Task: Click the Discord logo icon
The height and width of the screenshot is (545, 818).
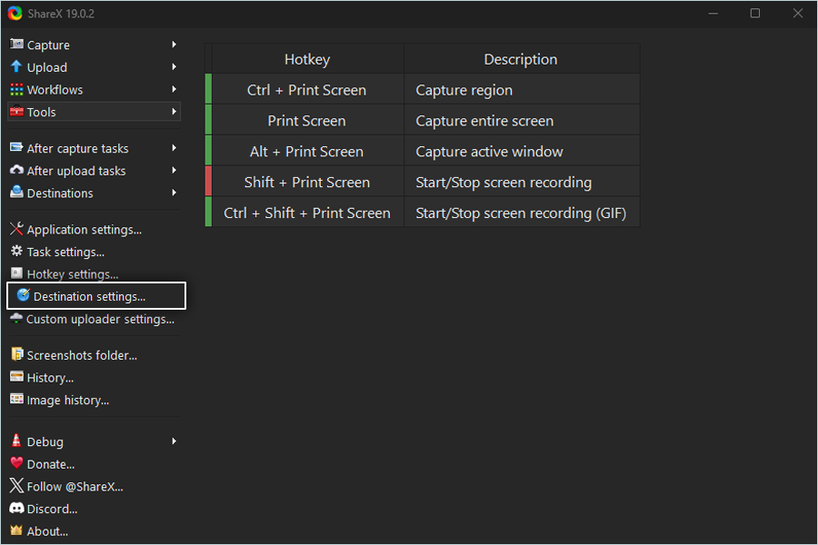Action: click(x=16, y=509)
